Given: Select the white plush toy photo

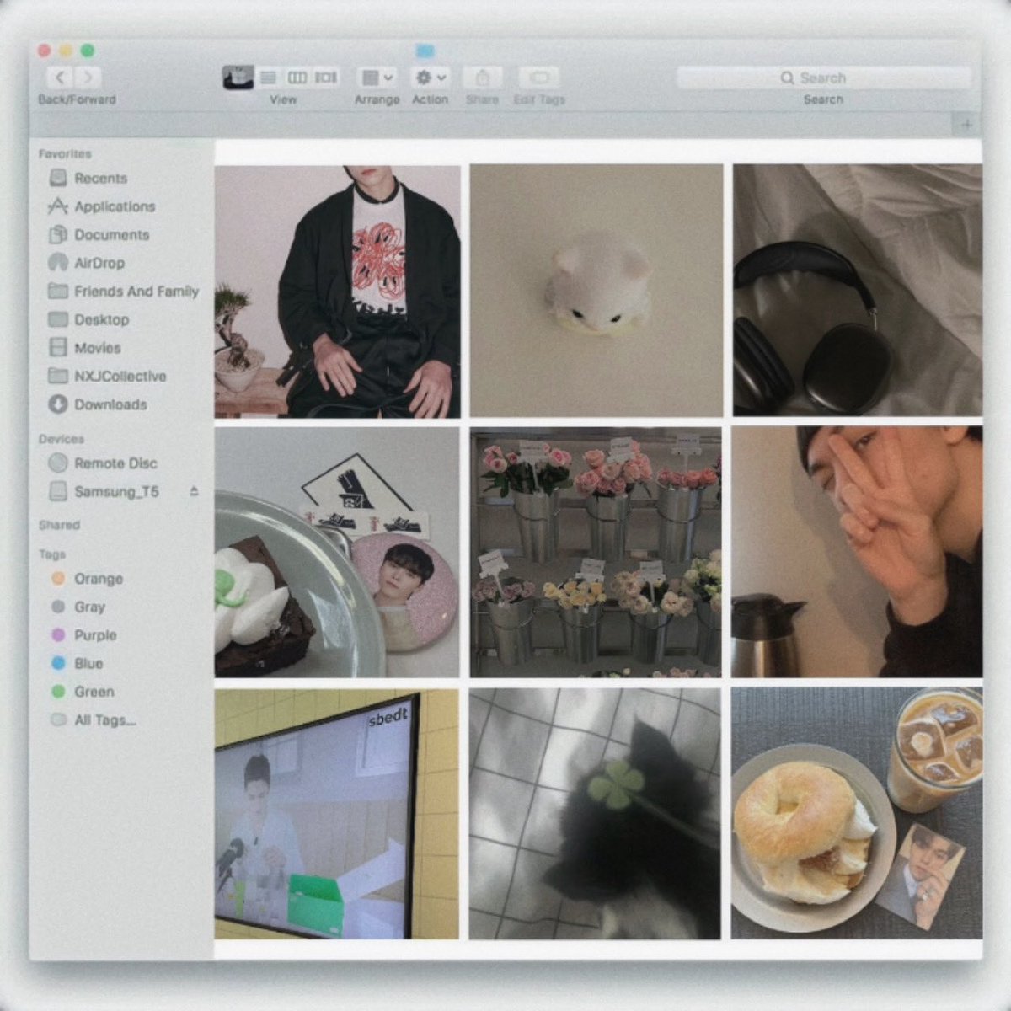Looking at the screenshot, I should (596, 291).
